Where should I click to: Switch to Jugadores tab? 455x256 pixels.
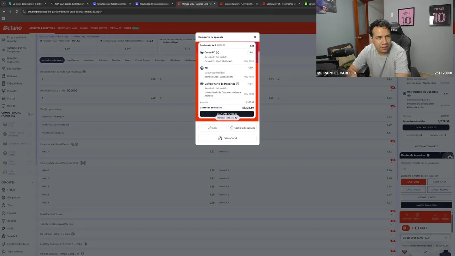pyautogui.click(x=89, y=60)
